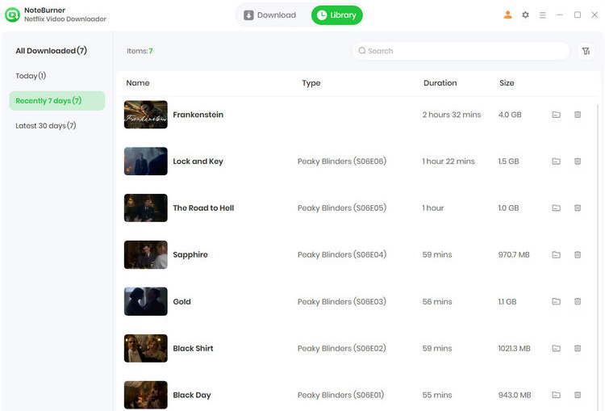
Task: Sort by the Type column header
Action: 311,83
